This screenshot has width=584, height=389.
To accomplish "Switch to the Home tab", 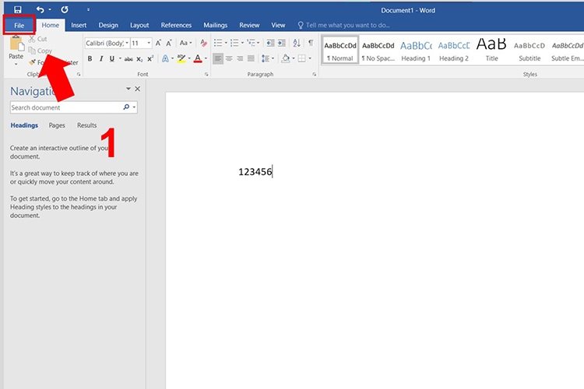I will [51, 25].
